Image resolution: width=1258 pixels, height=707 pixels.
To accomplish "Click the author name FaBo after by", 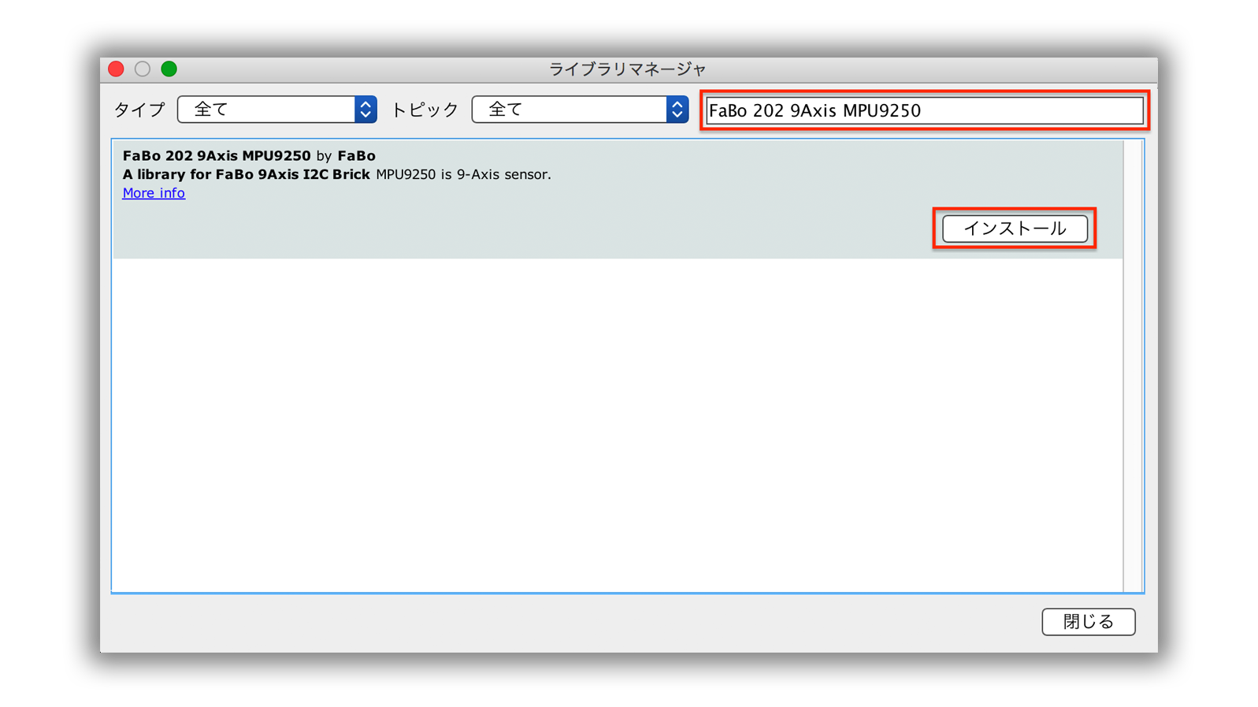I will 356,156.
